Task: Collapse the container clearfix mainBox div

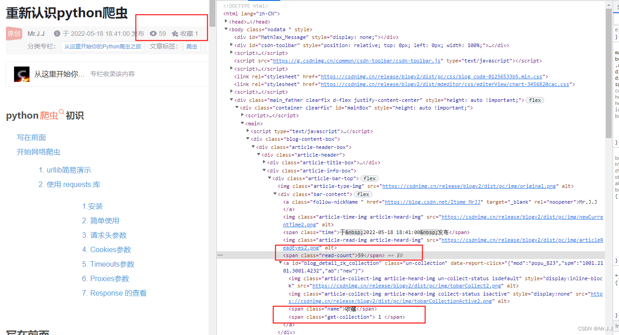Action: (x=237, y=108)
